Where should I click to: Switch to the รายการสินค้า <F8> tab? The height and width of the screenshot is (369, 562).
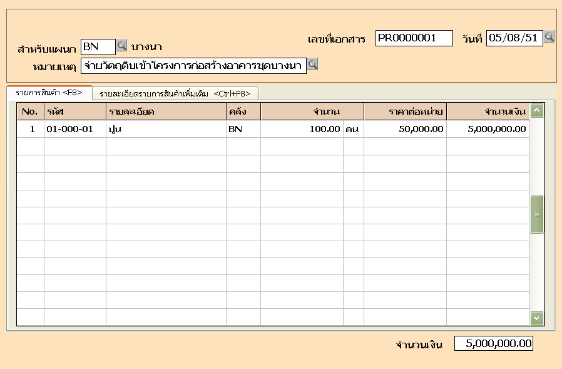point(49,93)
